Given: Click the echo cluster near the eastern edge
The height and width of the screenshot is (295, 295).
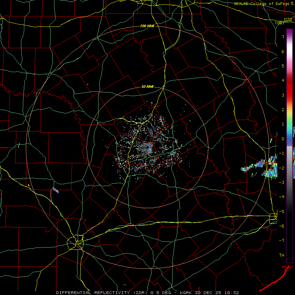Looking at the screenshot, I should (x=259, y=167).
